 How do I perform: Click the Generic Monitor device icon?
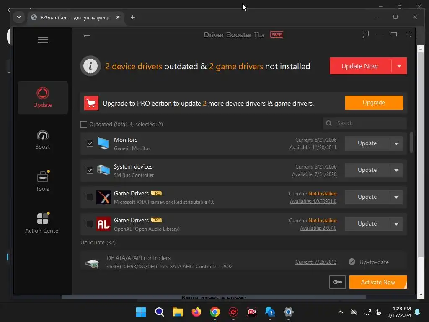point(103,143)
